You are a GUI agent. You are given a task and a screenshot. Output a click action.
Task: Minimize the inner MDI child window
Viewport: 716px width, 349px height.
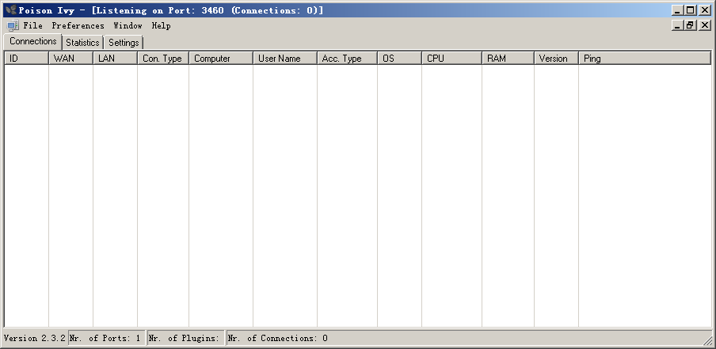click(677, 25)
